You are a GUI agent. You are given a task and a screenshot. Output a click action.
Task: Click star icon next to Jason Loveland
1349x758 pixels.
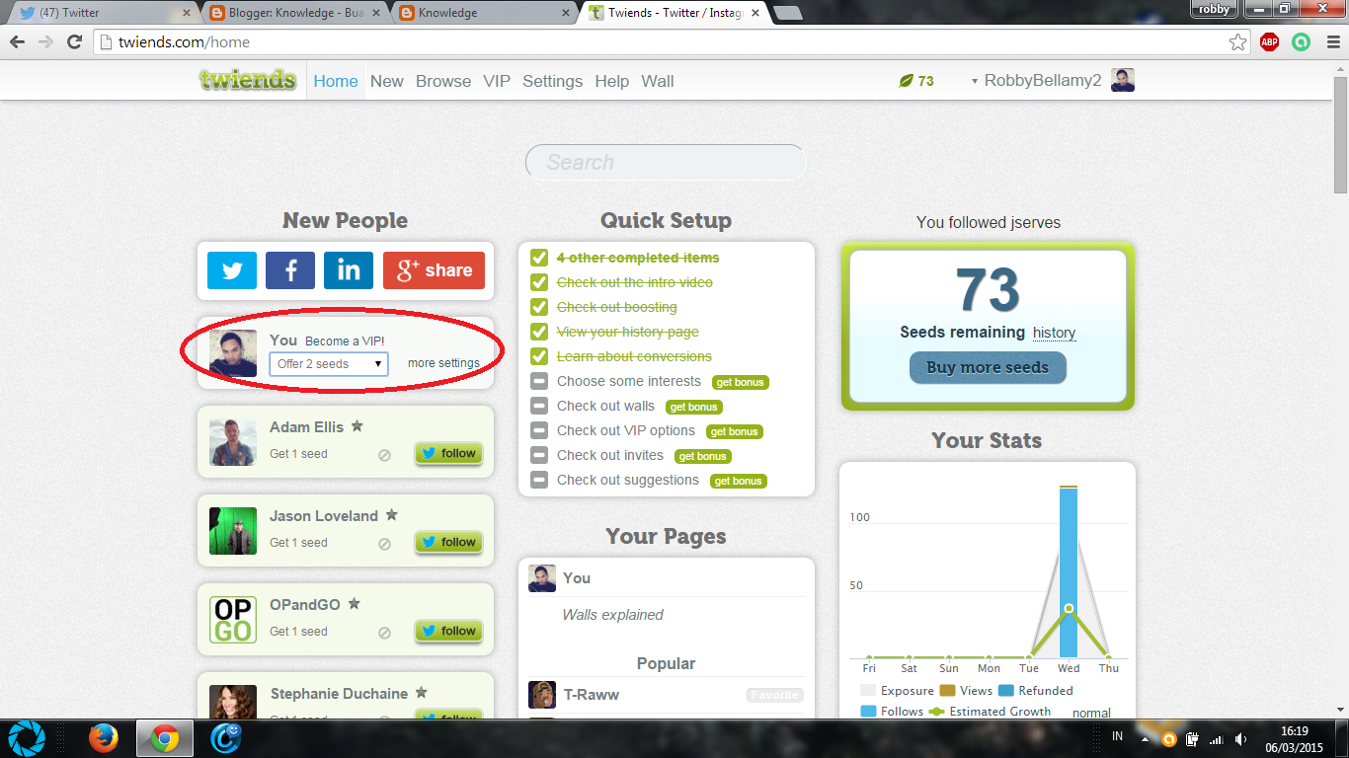[x=391, y=515]
